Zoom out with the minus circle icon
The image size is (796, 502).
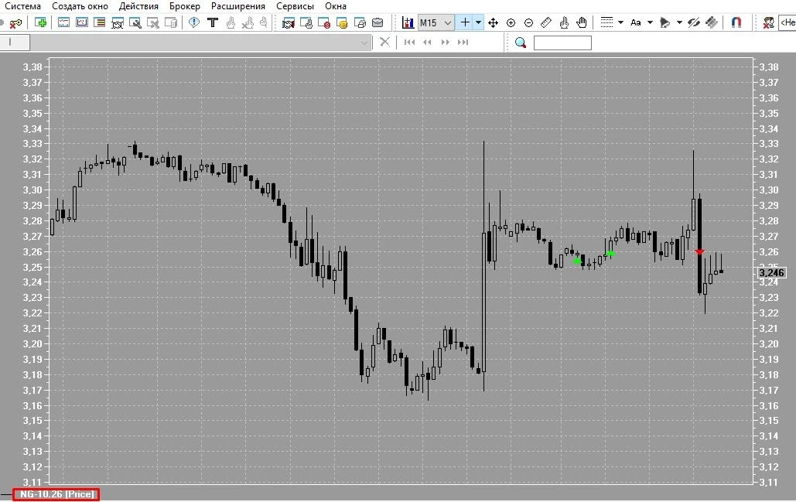click(528, 23)
